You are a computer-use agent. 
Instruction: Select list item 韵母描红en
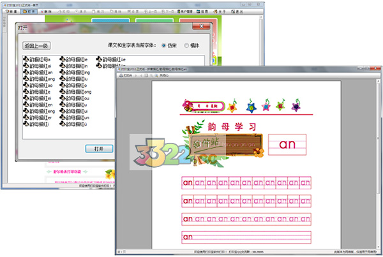pos(38,105)
